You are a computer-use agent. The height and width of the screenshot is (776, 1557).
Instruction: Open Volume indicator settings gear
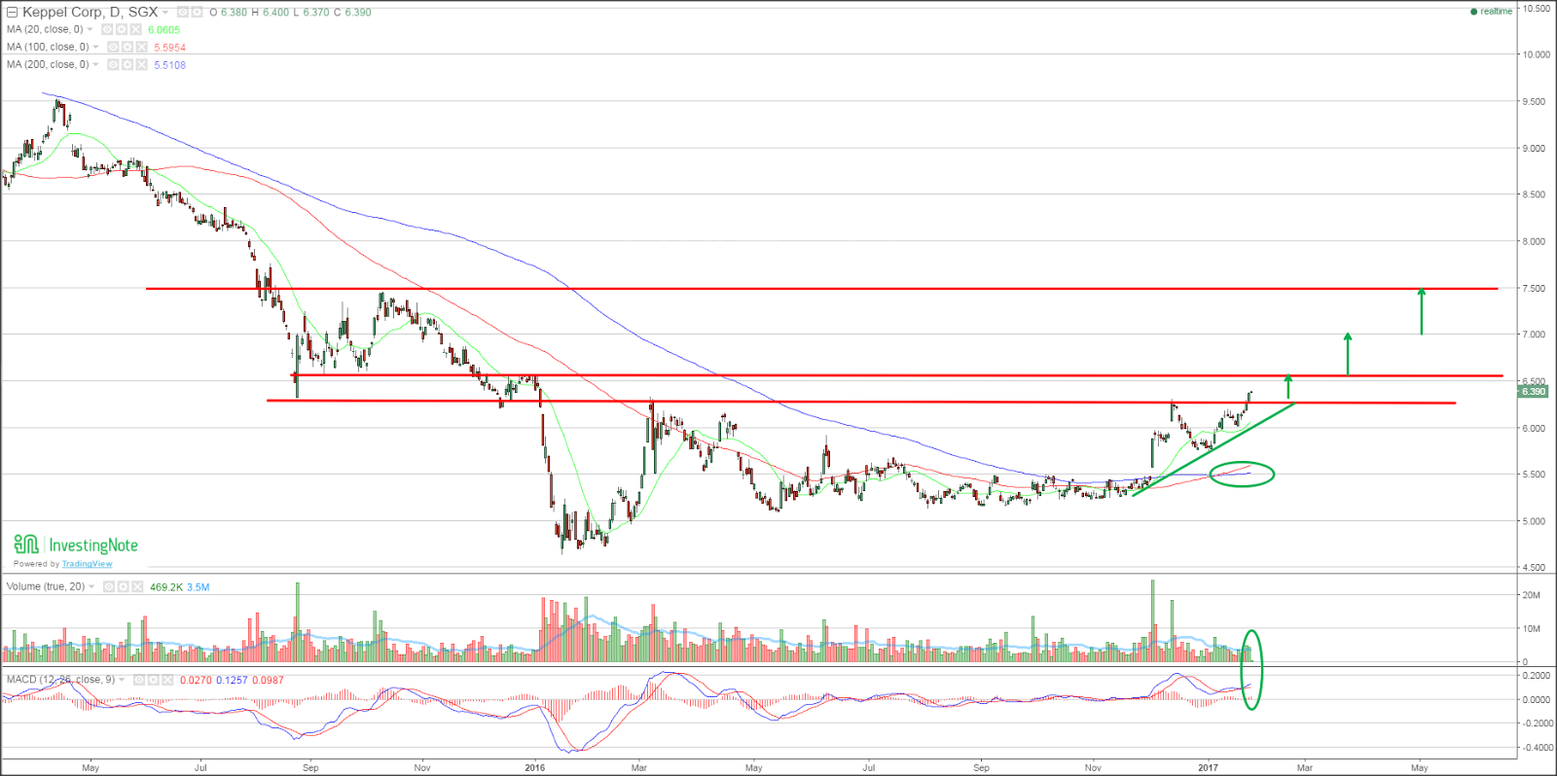click(x=124, y=587)
